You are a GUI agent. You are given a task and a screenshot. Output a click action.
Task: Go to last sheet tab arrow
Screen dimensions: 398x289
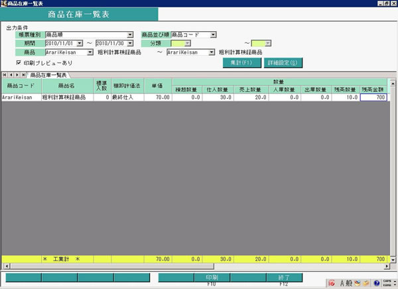point(23,75)
